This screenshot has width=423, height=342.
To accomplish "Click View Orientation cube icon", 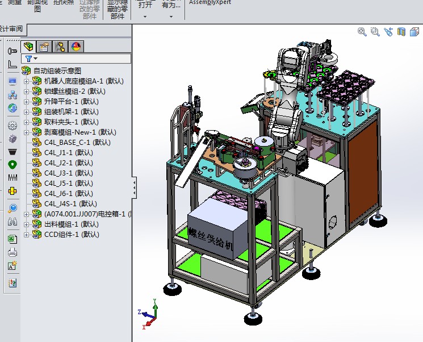I will pos(414,32).
